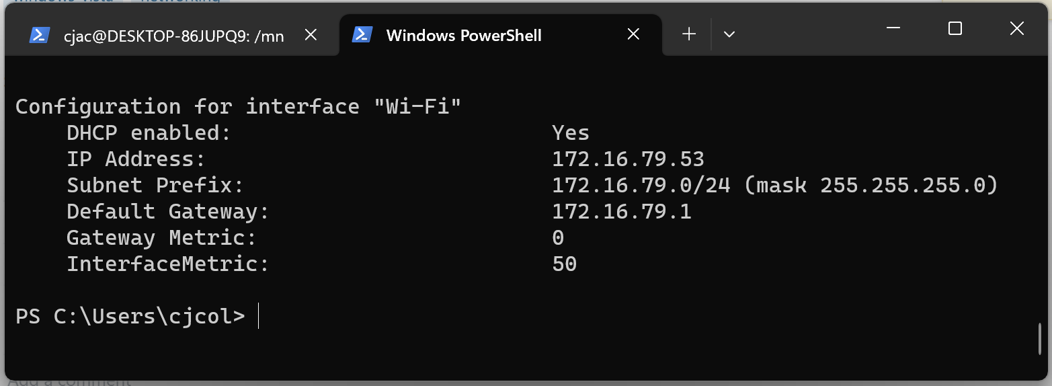Click the DHCP enabled "Yes" value
The width and height of the screenshot is (1052, 386).
571,133
